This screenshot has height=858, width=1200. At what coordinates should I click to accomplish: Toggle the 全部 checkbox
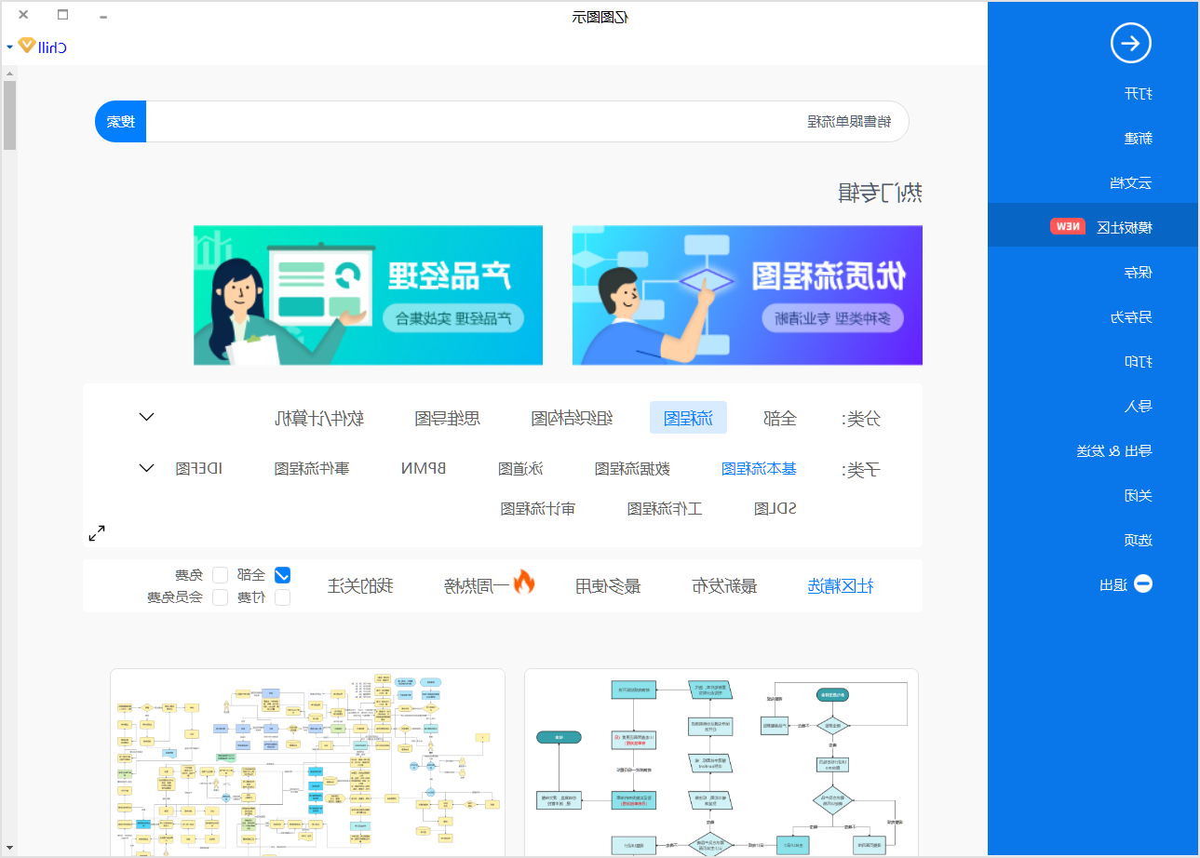(x=282, y=574)
